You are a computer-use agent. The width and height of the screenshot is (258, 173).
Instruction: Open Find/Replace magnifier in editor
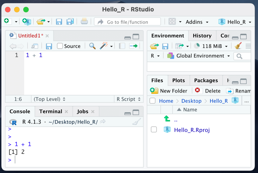(92, 46)
